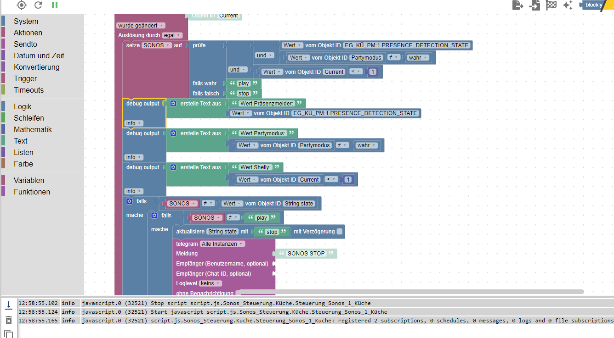This screenshot has width=614, height=338.
Task: Click the 'Objekt ID Current' field at top
Action: (215, 16)
